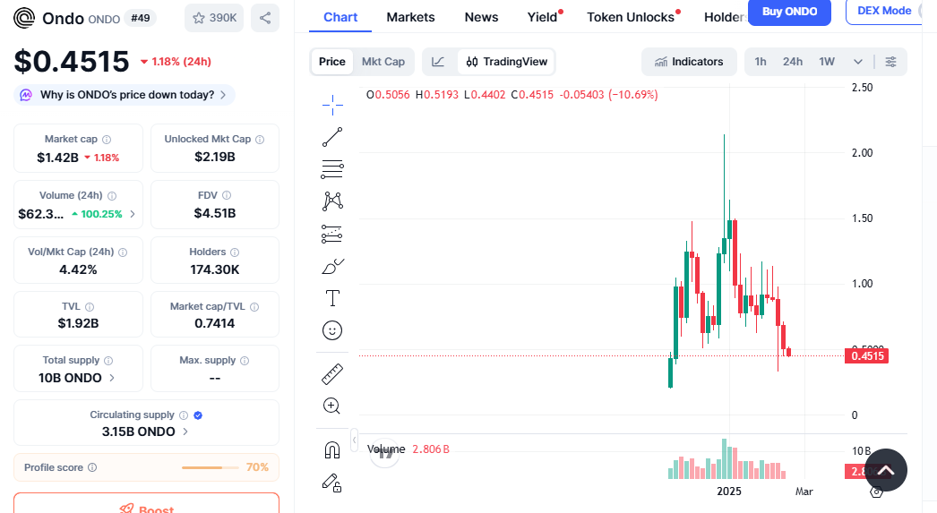Expand the Total supply 10B ONDO details
Image resolution: width=937 pixels, height=513 pixels.
click(78, 378)
